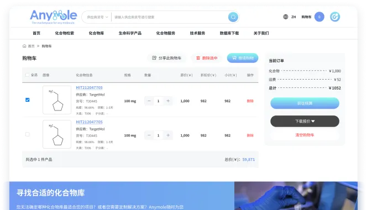The image size is (367, 210).
Task: Open the first HIT212047705 product link
Action: (x=89, y=87)
